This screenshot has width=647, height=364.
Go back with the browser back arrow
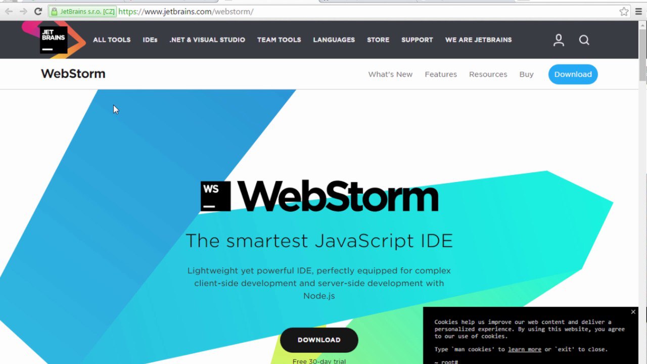9,11
